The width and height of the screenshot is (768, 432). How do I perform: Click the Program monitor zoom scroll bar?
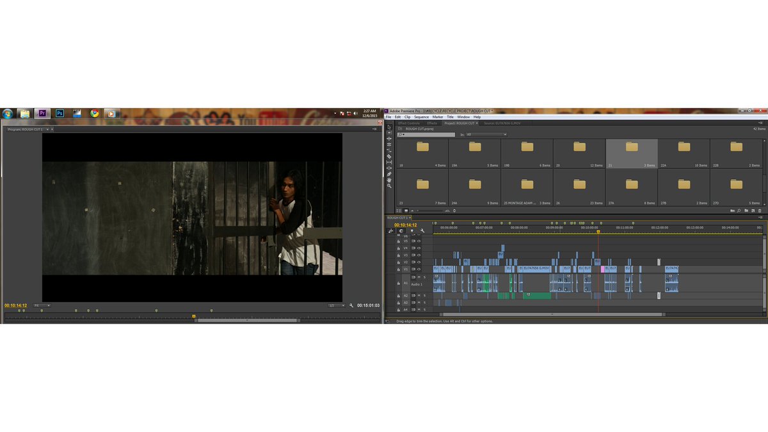(247, 320)
